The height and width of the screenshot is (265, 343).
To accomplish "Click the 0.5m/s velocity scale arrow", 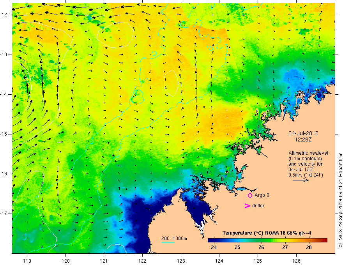I will [301, 180].
